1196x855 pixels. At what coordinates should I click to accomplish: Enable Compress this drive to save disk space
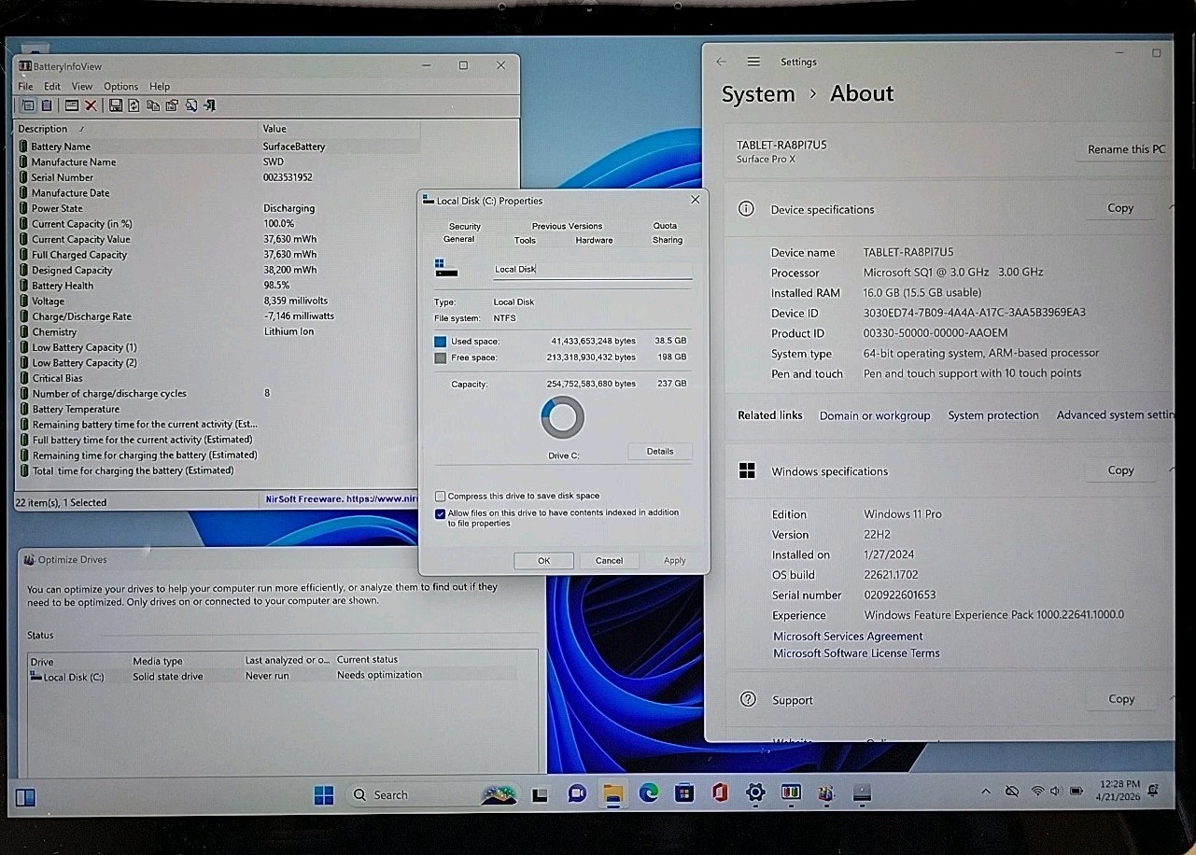coord(440,497)
